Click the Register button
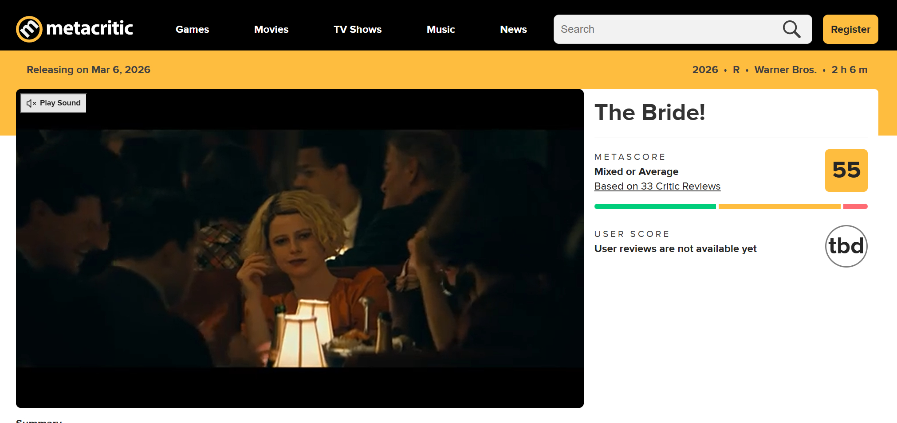Image resolution: width=897 pixels, height=423 pixels. pyautogui.click(x=850, y=29)
